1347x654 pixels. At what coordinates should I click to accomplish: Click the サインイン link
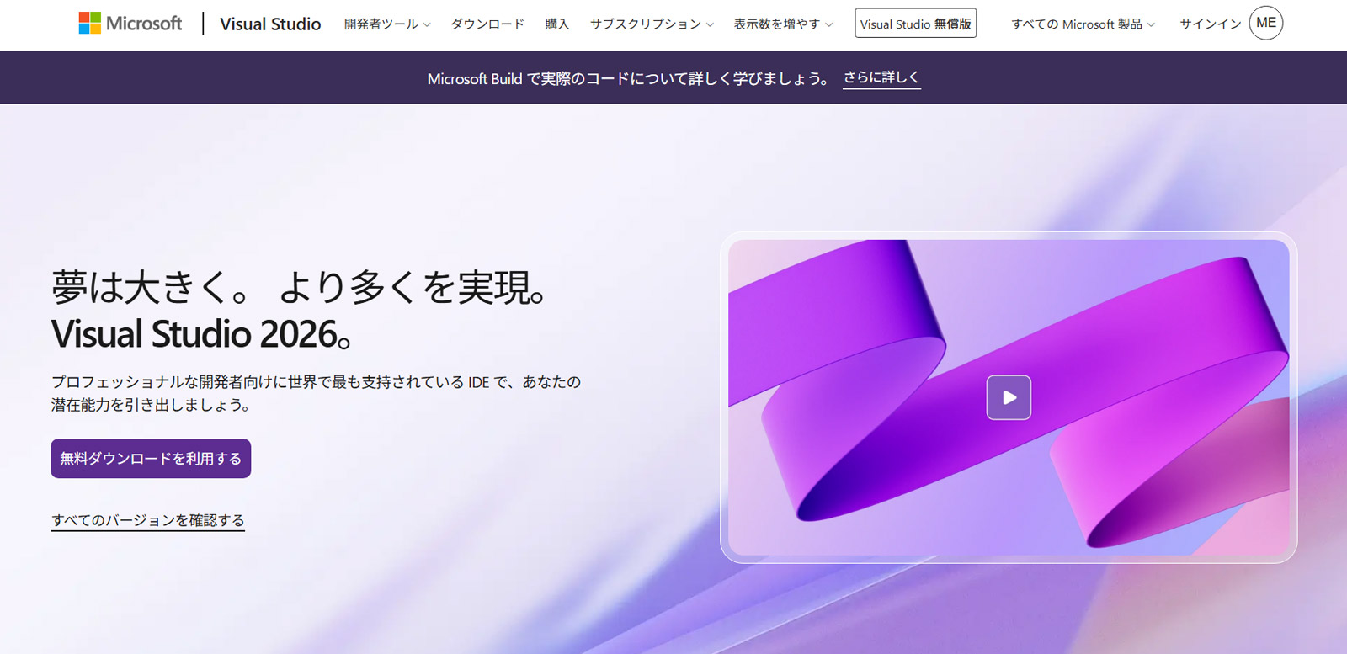pyautogui.click(x=1210, y=24)
